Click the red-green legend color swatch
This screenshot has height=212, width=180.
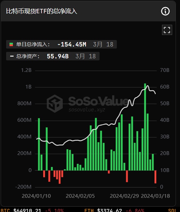[11, 44]
